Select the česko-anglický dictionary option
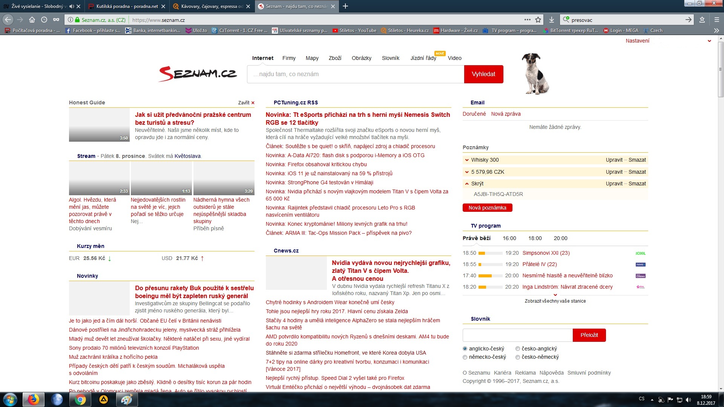Viewport: 724px width, 407px height. point(518,349)
